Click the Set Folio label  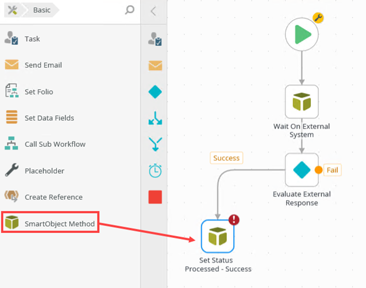click(x=39, y=92)
